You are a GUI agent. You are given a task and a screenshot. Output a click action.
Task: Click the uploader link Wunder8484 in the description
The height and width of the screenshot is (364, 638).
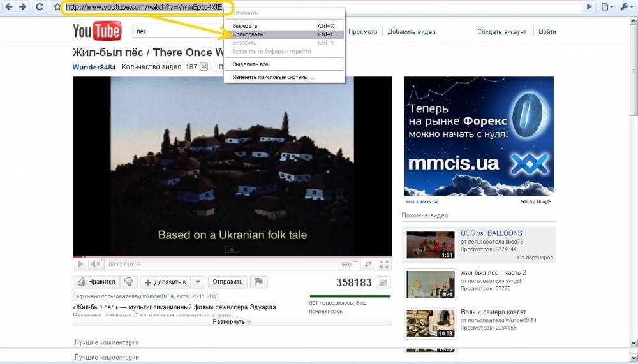(158, 296)
